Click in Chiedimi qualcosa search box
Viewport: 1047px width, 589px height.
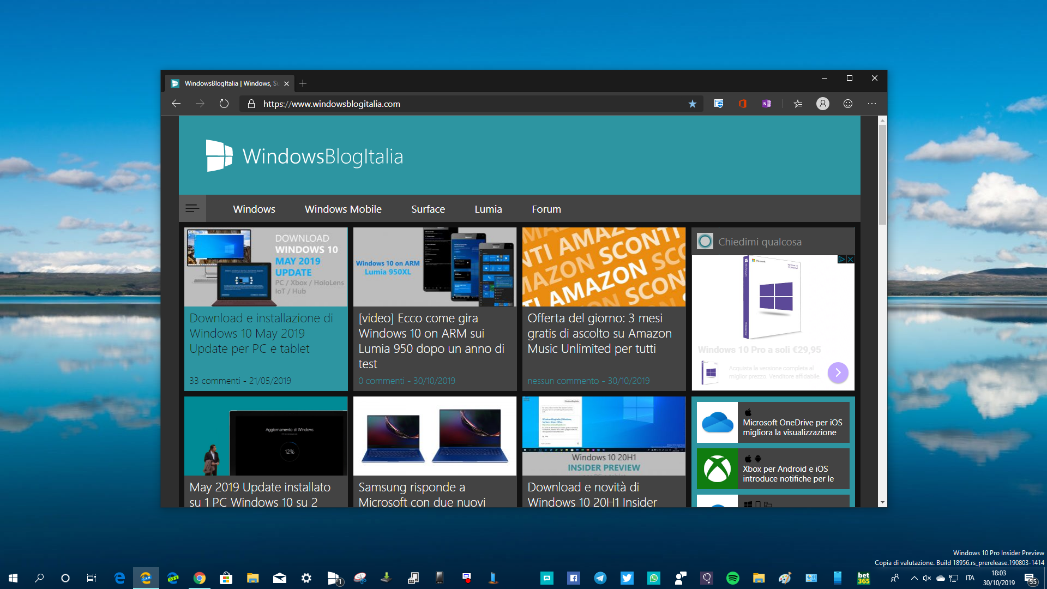773,242
